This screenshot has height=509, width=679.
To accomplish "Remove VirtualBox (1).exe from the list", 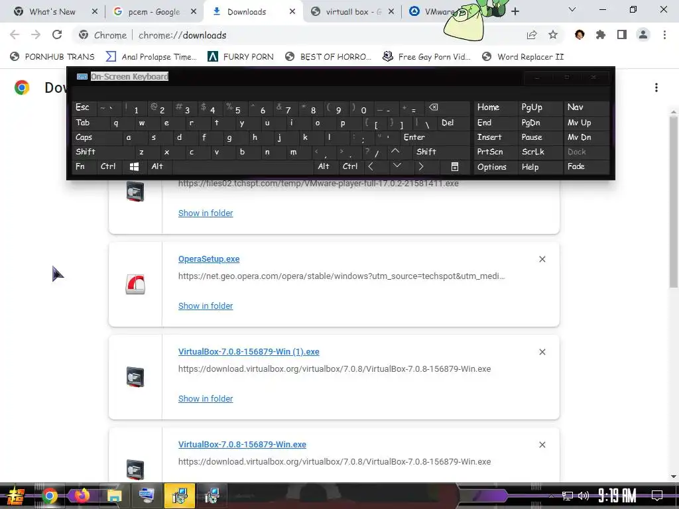I will click(542, 351).
